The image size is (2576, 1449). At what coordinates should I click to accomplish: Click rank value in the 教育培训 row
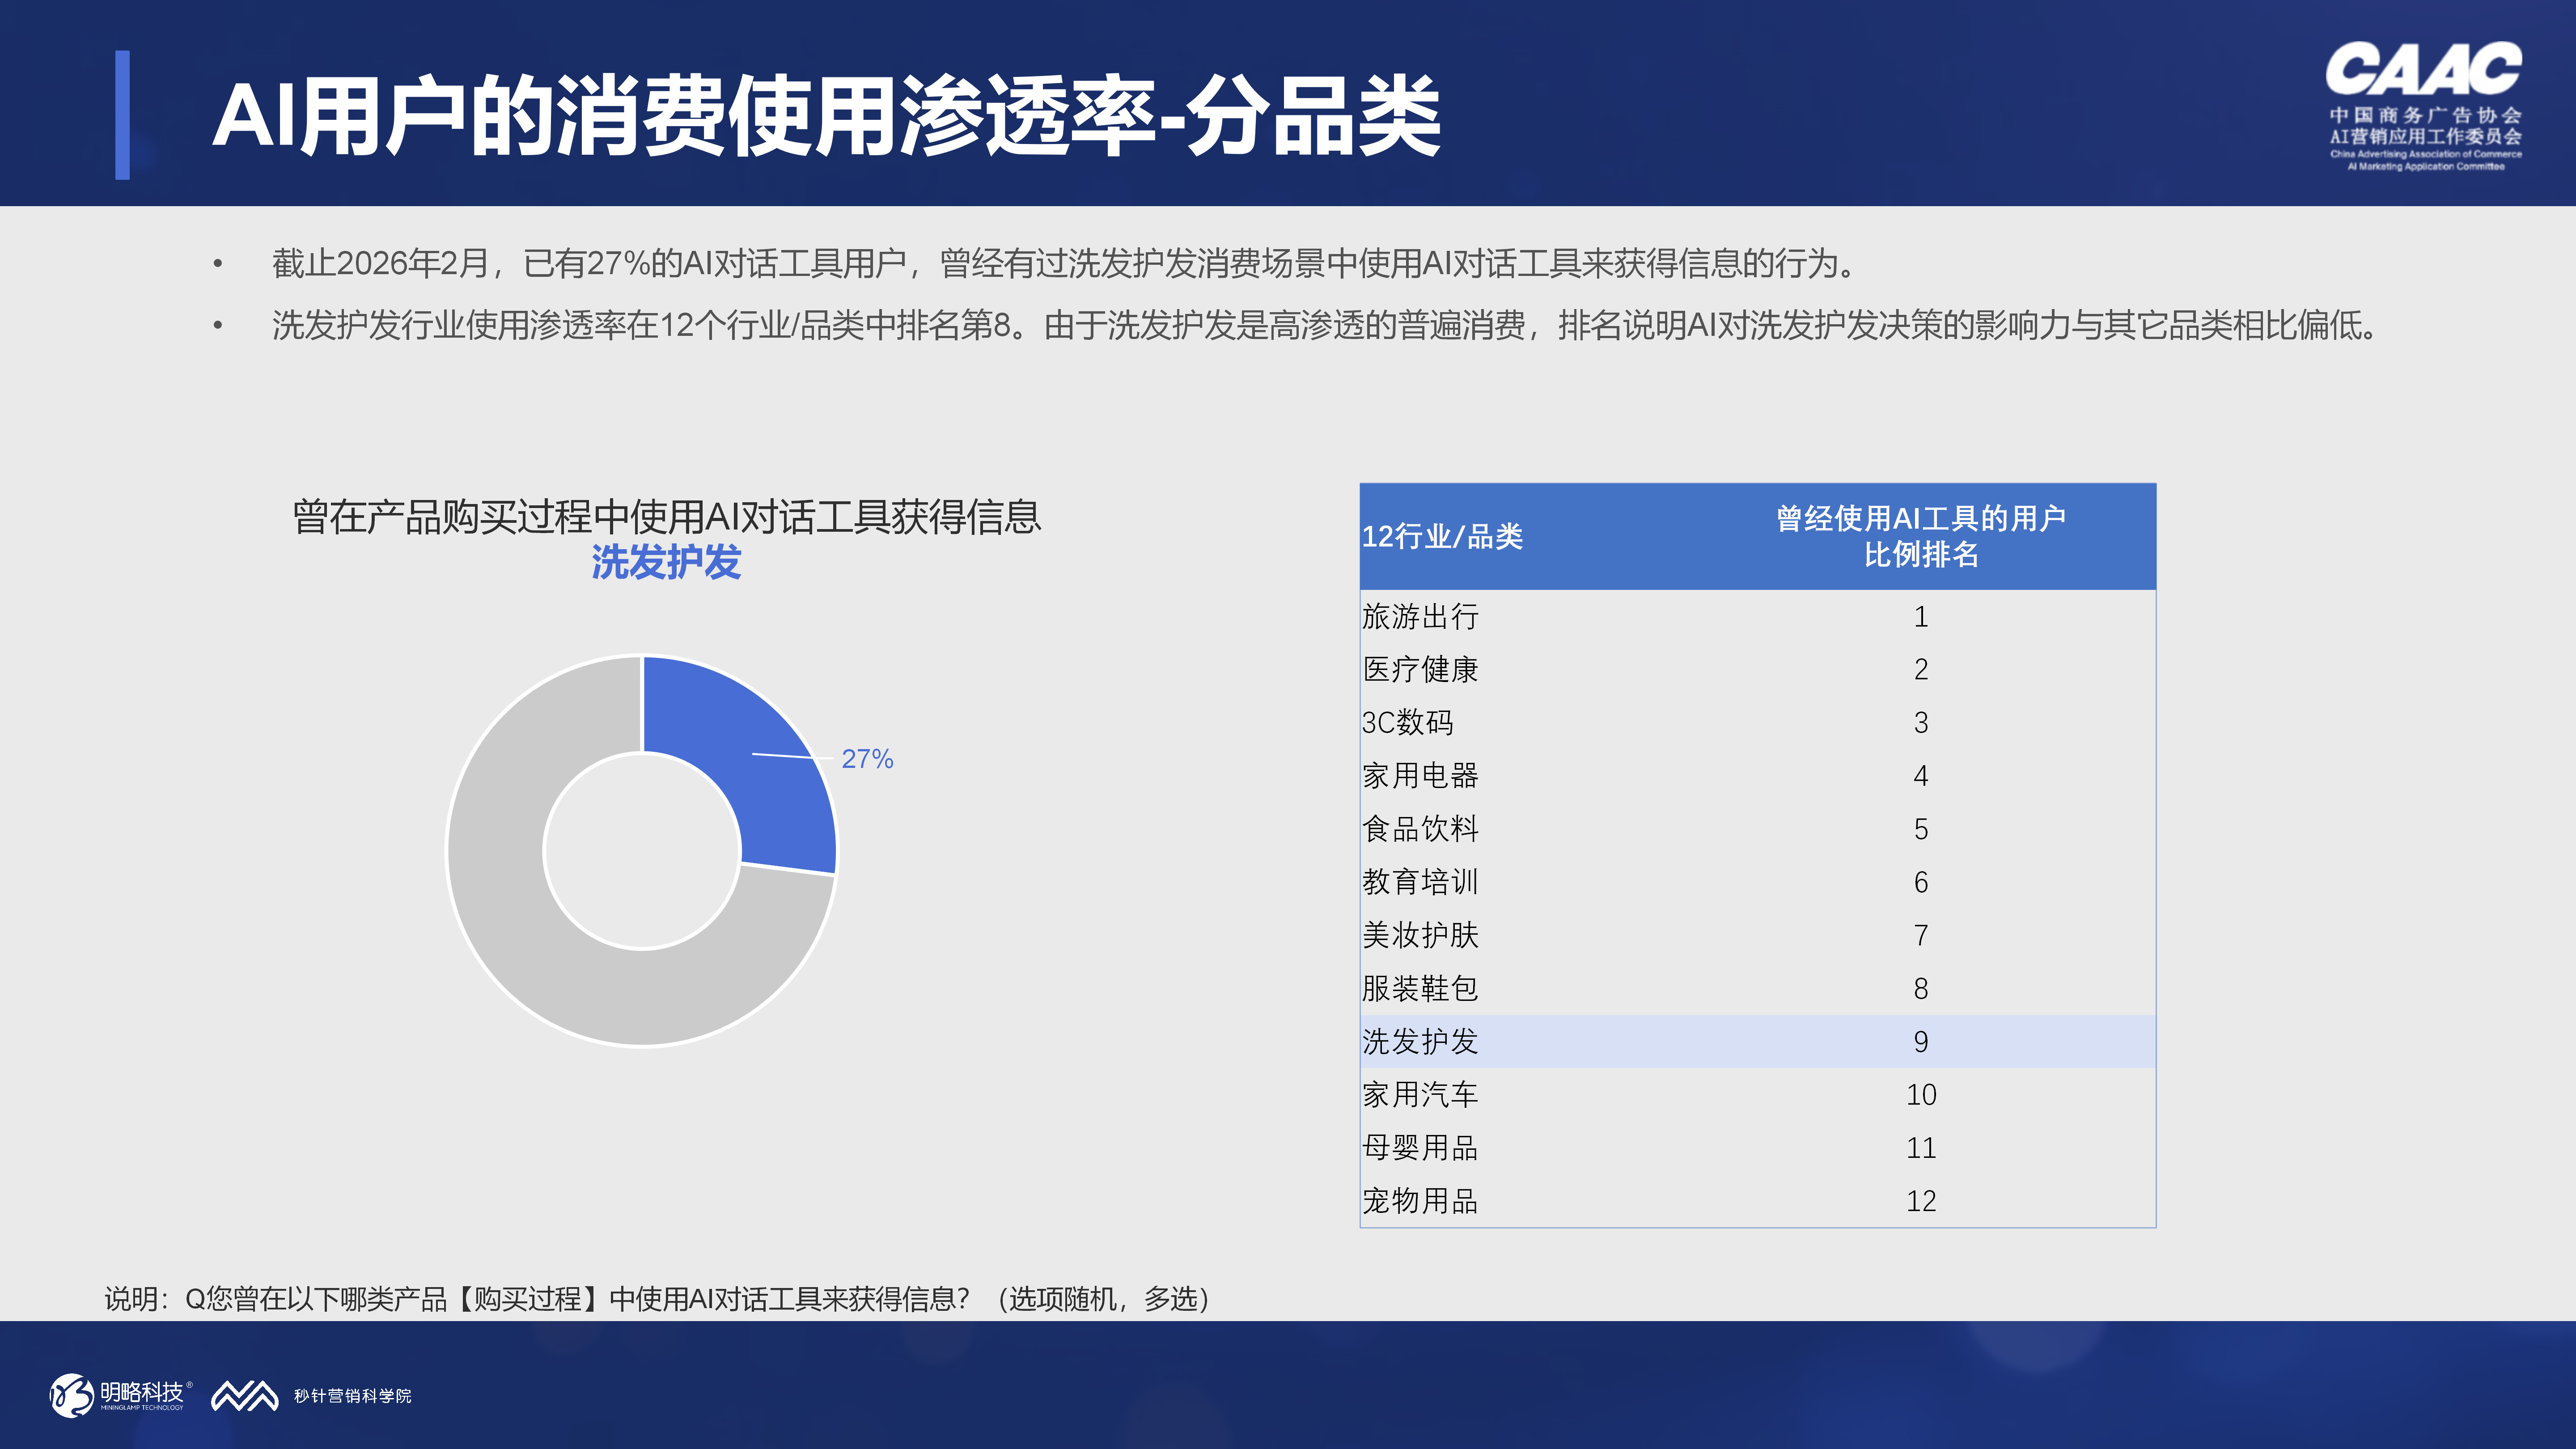[x=1921, y=882]
